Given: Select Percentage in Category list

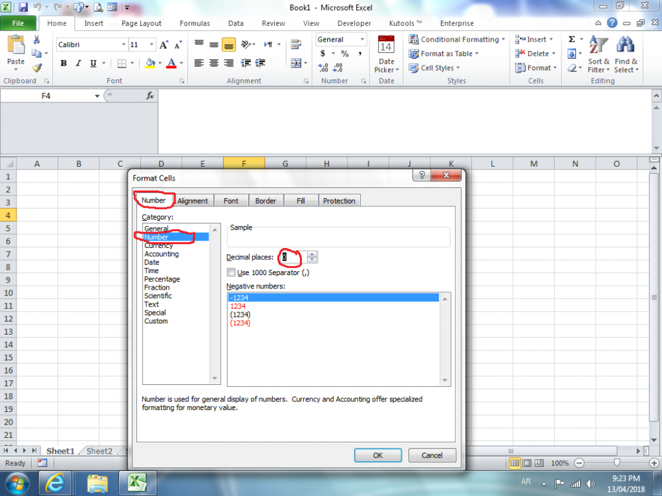Looking at the screenshot, I should click(x=162, y=279).
